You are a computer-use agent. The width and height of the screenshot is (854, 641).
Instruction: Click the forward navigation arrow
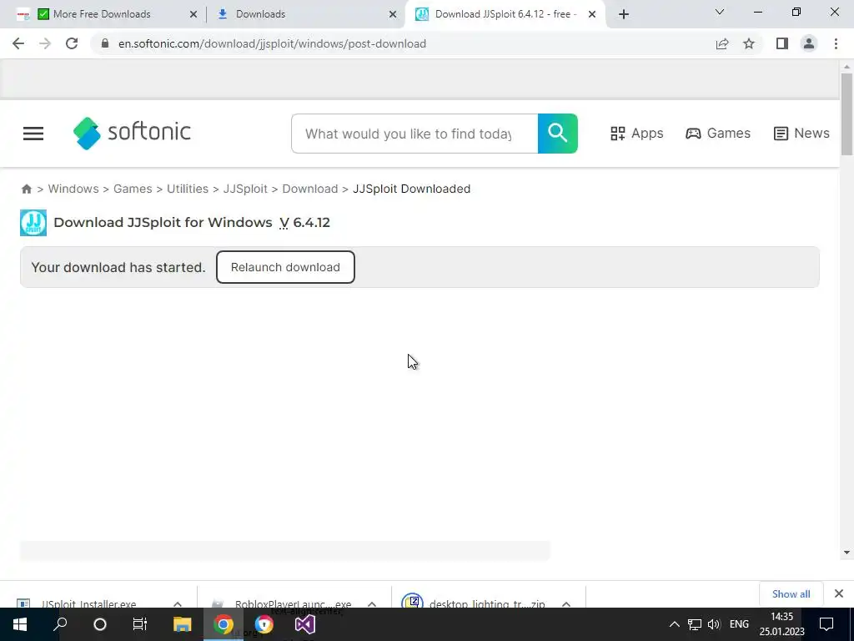45,43
